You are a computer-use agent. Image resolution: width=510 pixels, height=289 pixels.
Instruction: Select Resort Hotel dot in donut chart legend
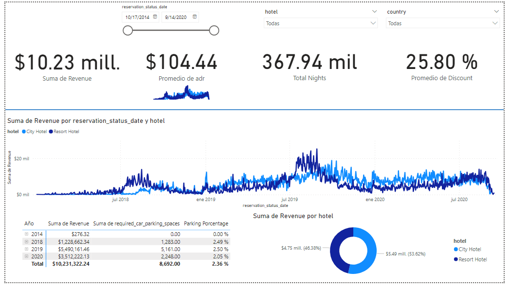455,259
